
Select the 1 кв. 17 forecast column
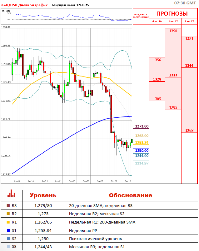[x=173, y=21]
